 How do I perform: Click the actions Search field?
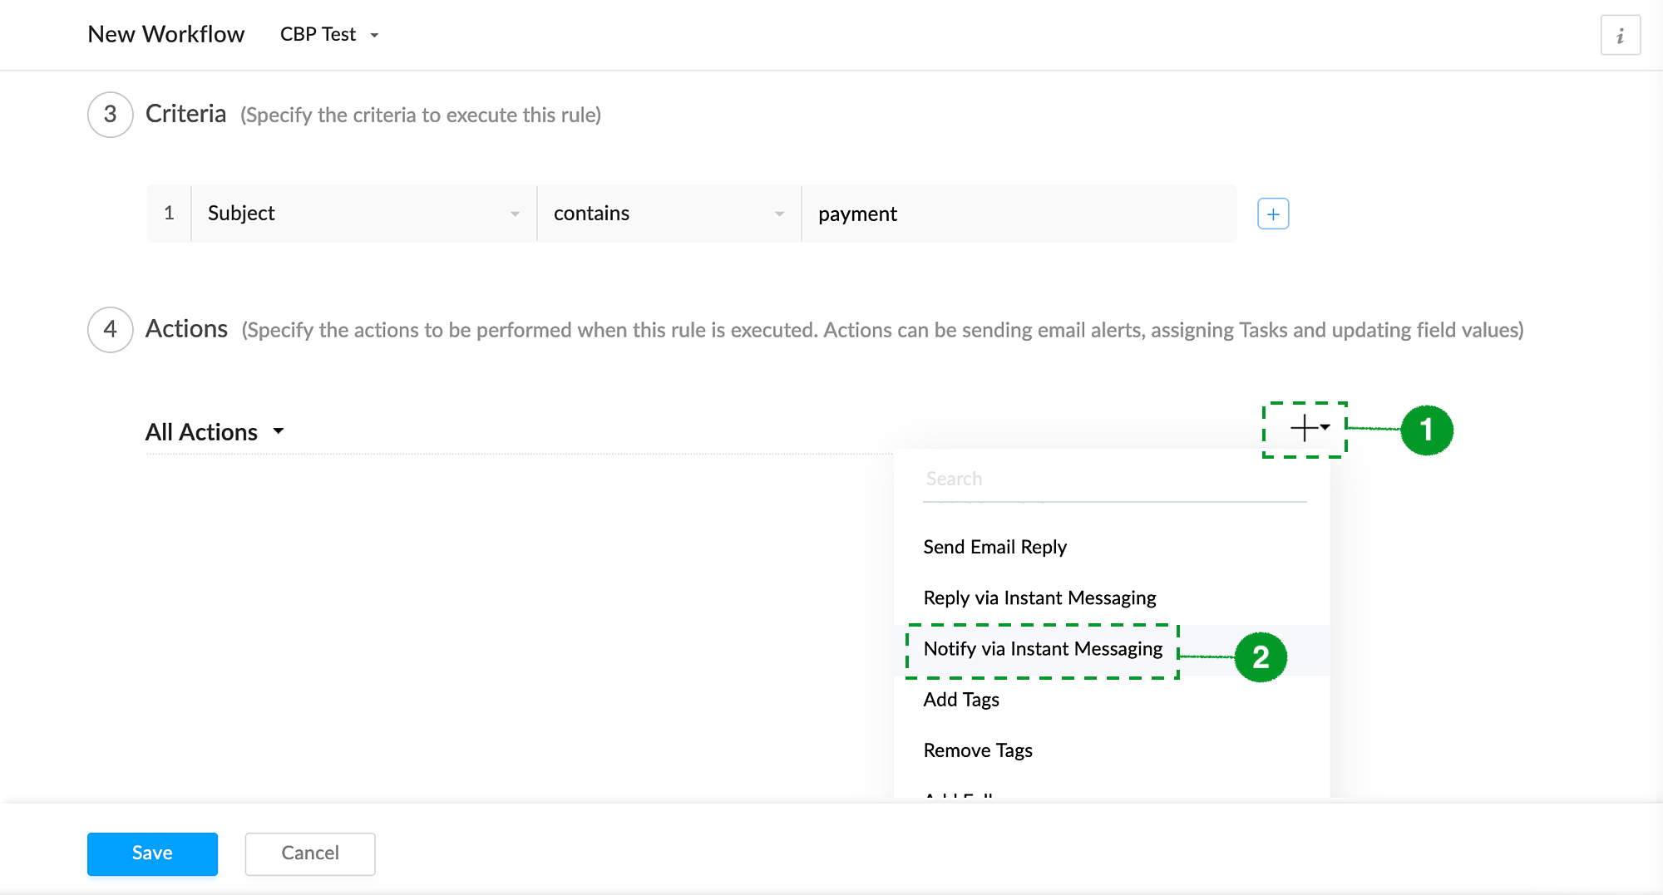pos(1114,479)
